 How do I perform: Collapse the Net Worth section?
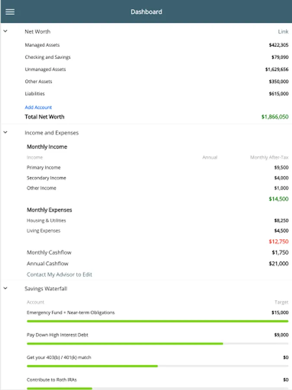[x=6, y=31]
